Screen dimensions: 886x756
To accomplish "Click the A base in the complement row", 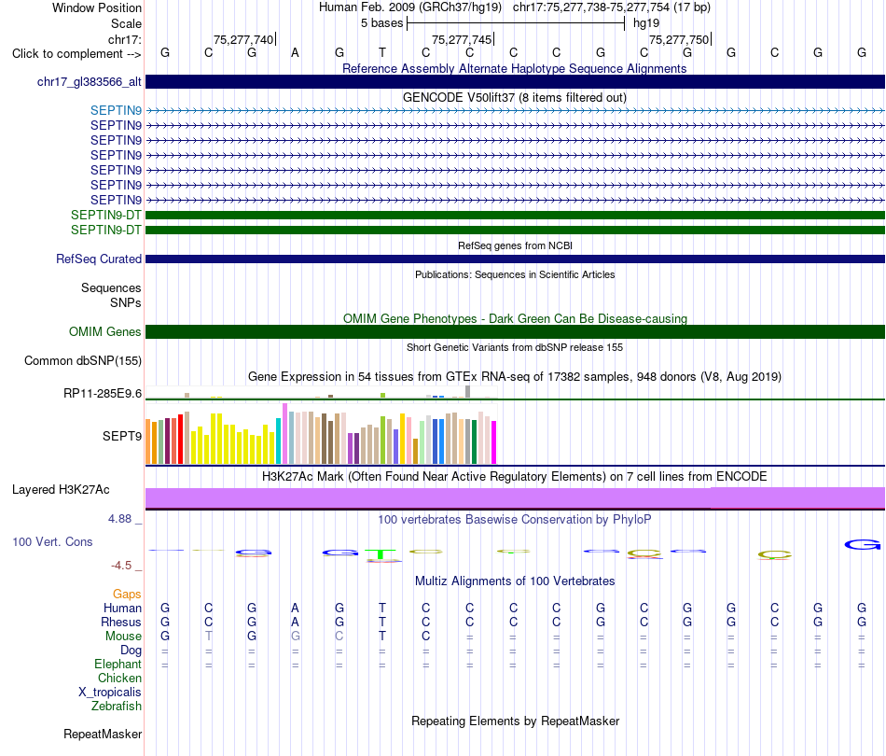I will pyautogui.click(x=295, y=52).
